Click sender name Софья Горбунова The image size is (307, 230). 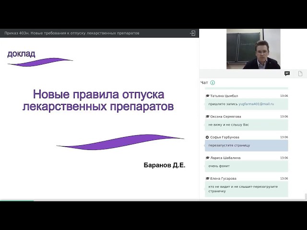coord(224,138)
